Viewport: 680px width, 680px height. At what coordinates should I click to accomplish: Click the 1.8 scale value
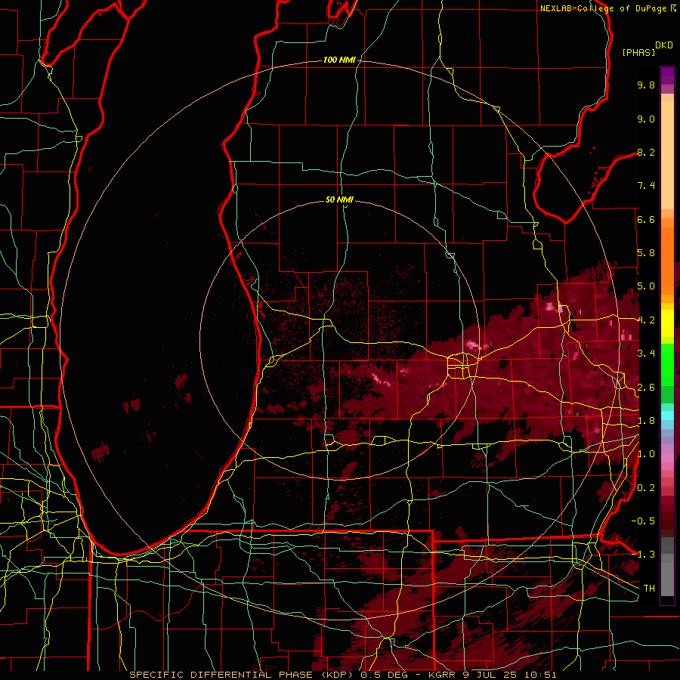point(646,421)
